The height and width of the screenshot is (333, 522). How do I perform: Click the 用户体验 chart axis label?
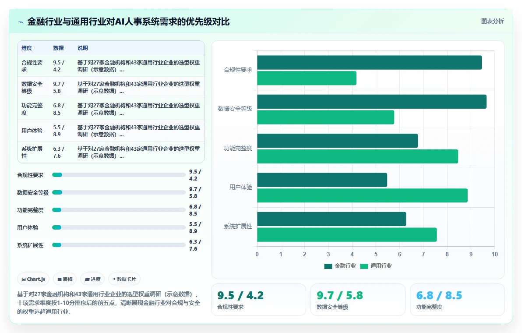coord(241,187)
